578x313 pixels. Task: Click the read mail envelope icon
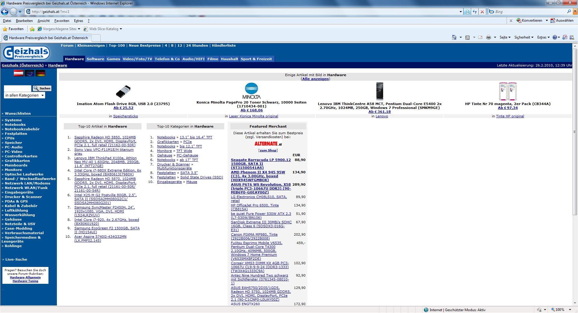(480, 37)
